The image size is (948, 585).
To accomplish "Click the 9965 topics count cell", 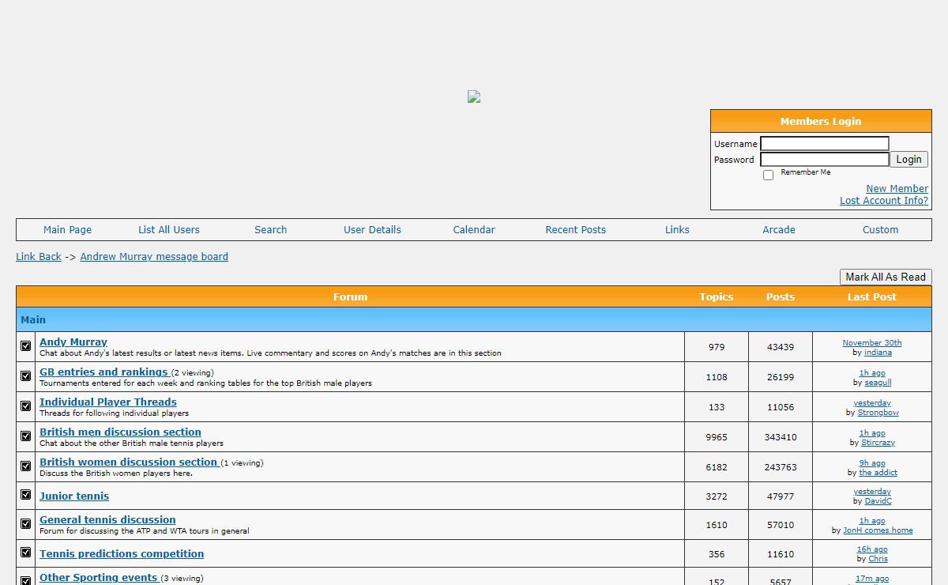I will (717, 436).
